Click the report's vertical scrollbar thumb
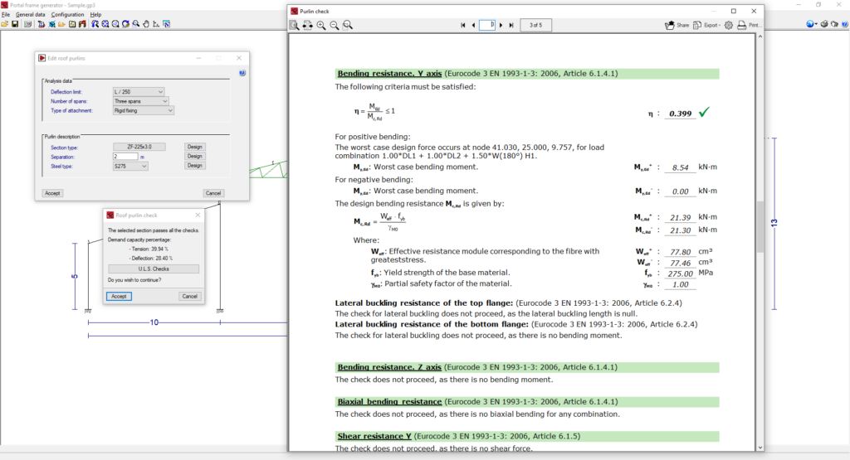The width and height of the screenshot is (850, 460). (760, 225)
